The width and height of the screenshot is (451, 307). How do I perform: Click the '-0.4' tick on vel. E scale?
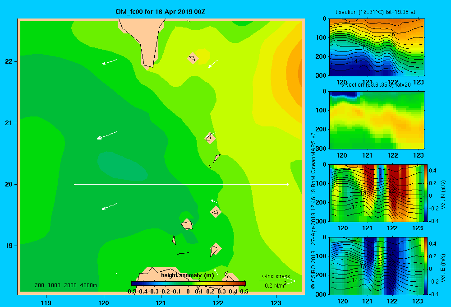click(x=433, y=294)
